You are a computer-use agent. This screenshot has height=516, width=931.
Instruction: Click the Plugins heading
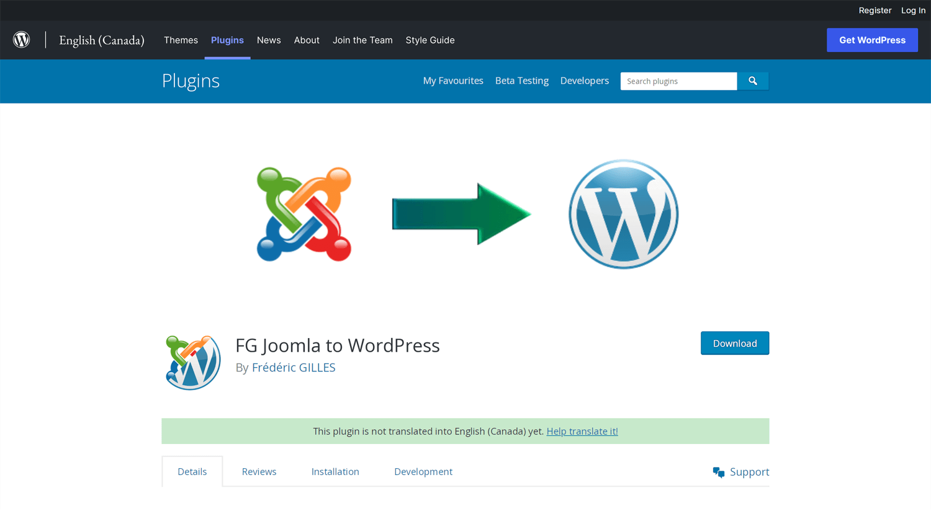point(191,81)
